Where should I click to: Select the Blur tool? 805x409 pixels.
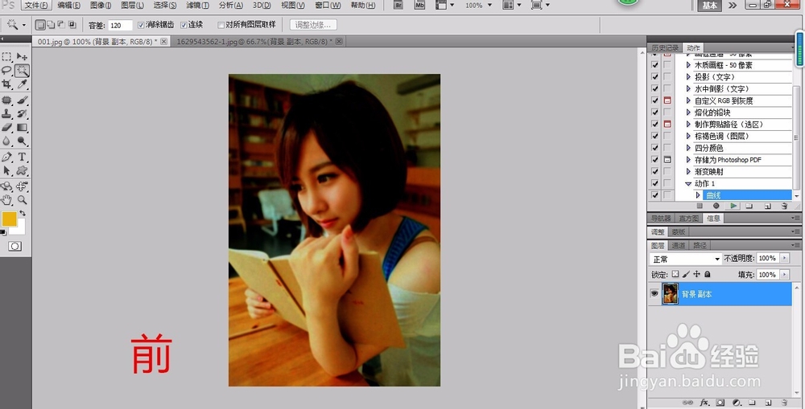click(6, 141)
